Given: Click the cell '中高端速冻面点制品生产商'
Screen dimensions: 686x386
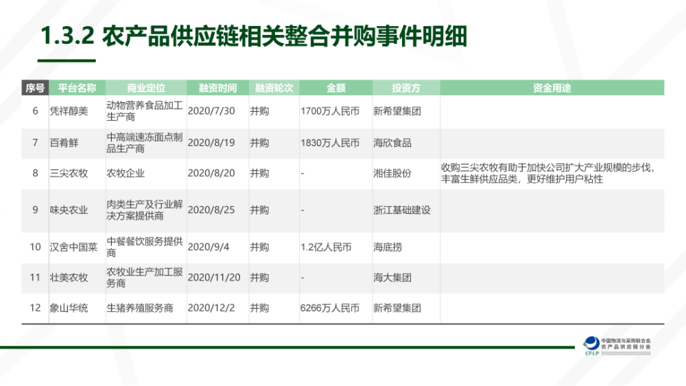Looking at the screenshot, I should pos(145,143).
